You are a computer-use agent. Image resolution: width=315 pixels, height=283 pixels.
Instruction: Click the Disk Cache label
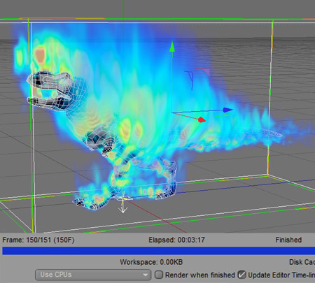(x=302, y=262)
